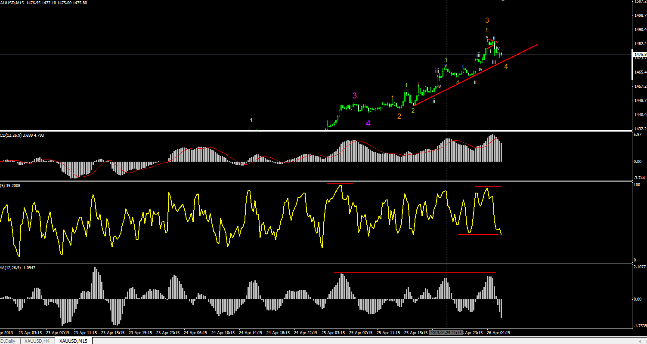This screenshot has width=647, height=344.
Task: Click the crosshair date label 2013.04.25 21:15
Action: click(x=446, y=333)
